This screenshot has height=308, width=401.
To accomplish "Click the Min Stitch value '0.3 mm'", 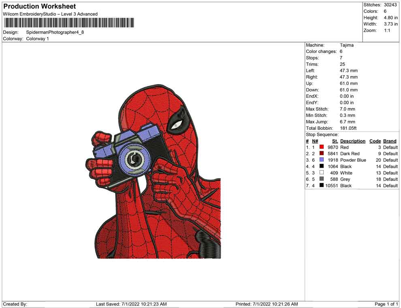I will [x=347, y=115].
